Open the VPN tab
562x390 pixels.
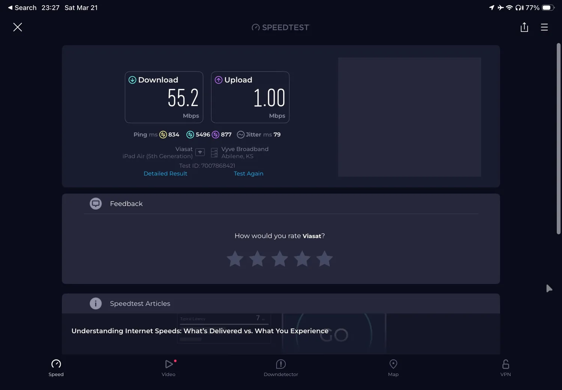505,368
